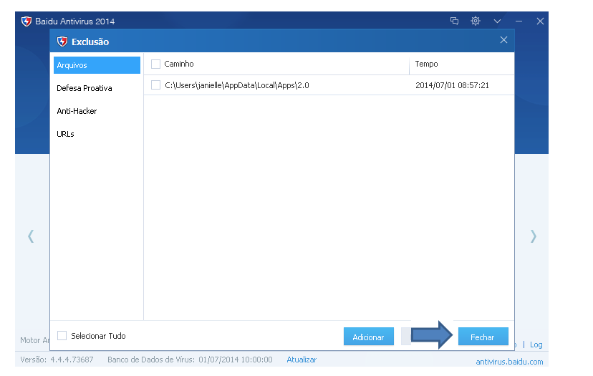Click the Caminho column header
Screen dimensions: 593x376
click(x=179, y=64)
